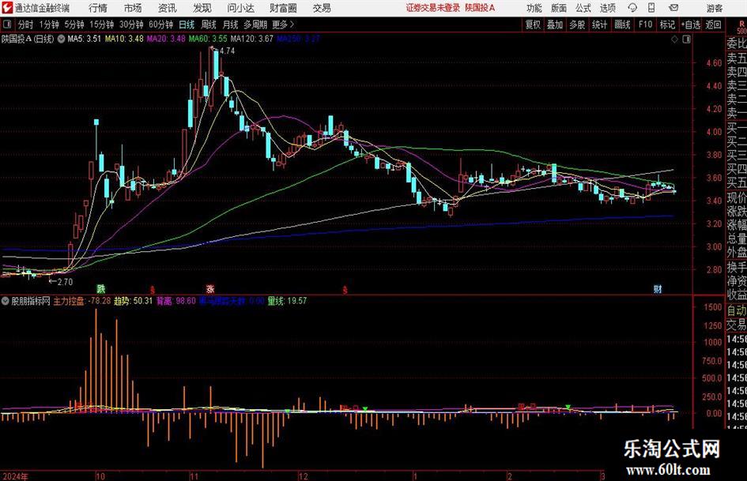Click the round icon beside 股朋指标网
Screen dimensions: 747x481
pos(6,301)
